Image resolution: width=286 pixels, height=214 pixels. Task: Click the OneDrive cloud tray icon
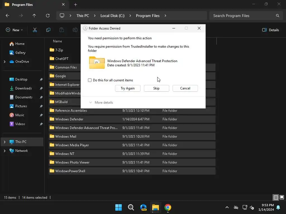coord(236,207)
